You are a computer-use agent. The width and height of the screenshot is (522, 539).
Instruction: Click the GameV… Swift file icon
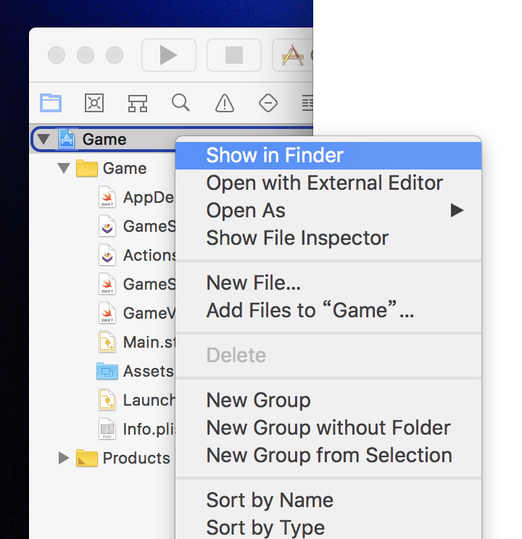[107, 313]
